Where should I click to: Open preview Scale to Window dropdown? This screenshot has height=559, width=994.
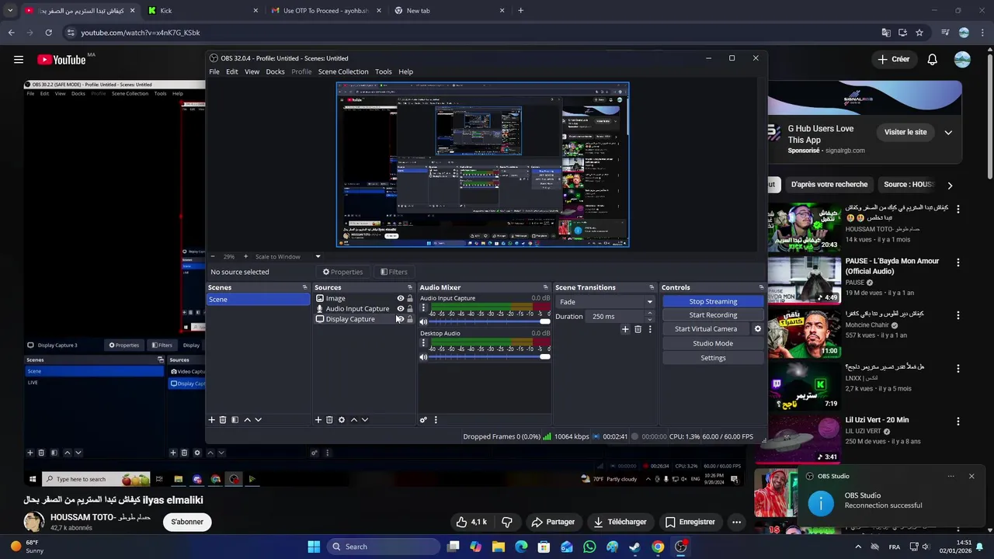[318, 257]
